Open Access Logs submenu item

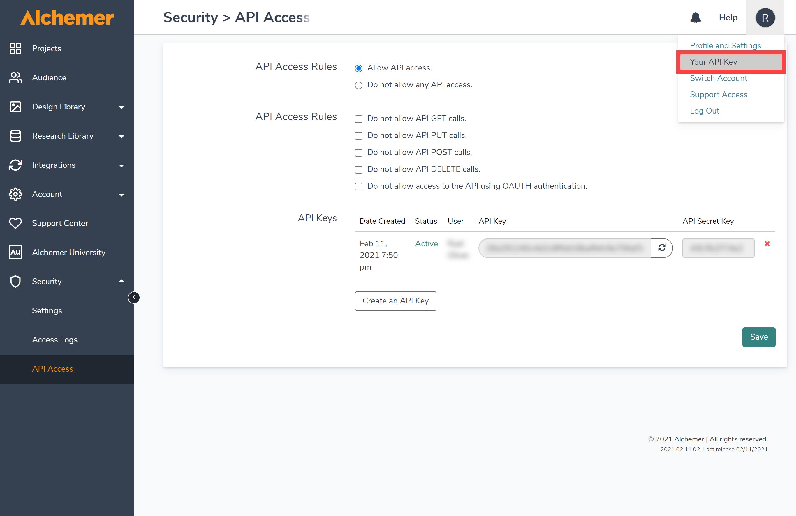[x=54, y=340]
